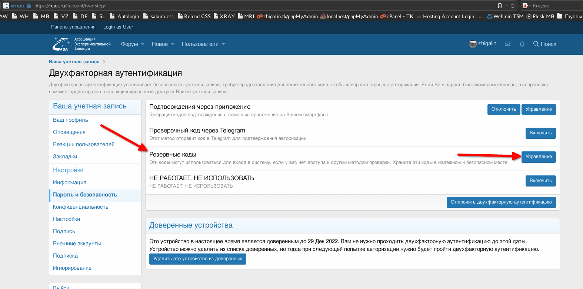Open Панель управления admin link
The image size is (583, 289).
coord(73,27)
